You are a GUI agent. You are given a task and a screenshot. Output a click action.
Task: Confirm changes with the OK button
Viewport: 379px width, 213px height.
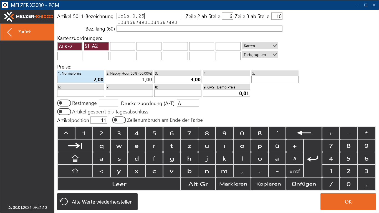[x=348, y=202]
